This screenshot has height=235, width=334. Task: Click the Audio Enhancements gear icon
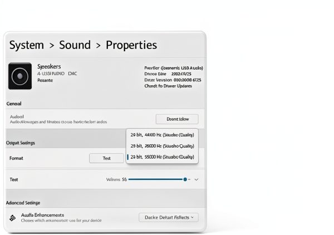click(x=13, y=218)
